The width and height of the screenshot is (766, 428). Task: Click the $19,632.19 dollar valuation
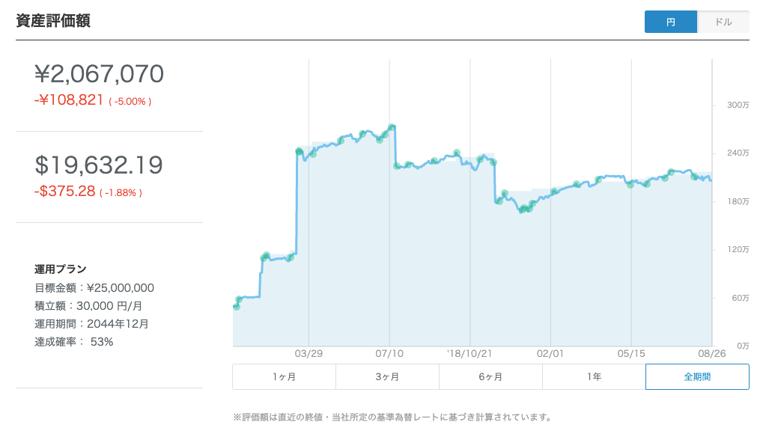point(99,165)
